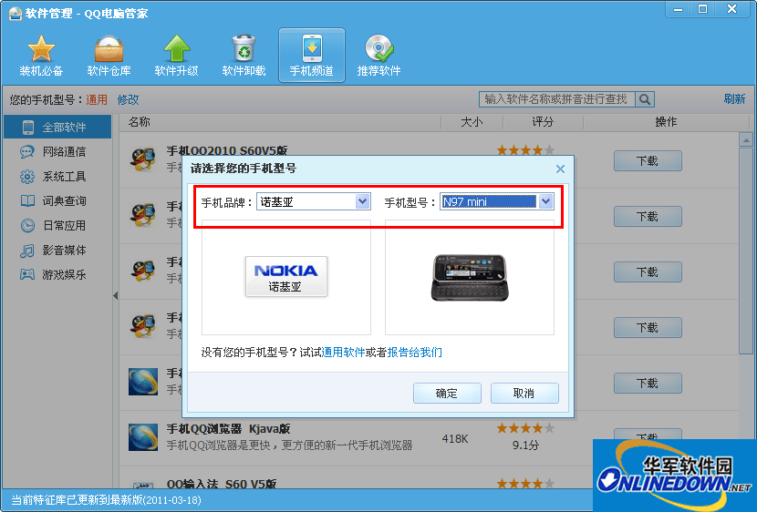The width and height of the screenshot is (757, 512).
Task: Click the status bar update text
Action: point(106,500)
